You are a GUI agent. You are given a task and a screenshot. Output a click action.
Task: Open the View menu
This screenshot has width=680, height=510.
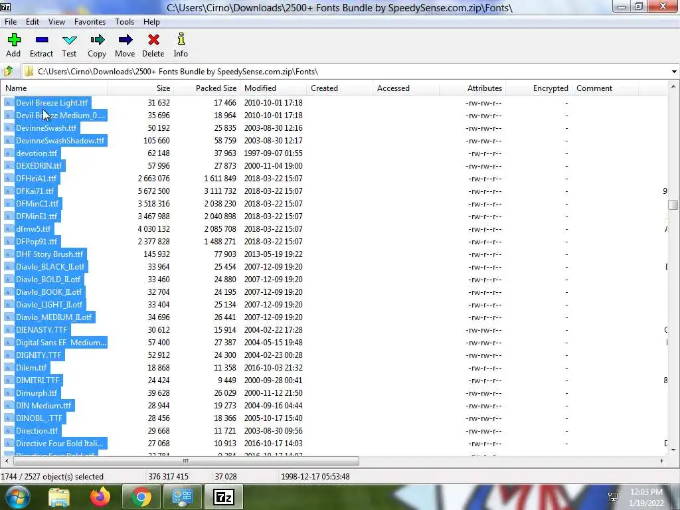56,22
